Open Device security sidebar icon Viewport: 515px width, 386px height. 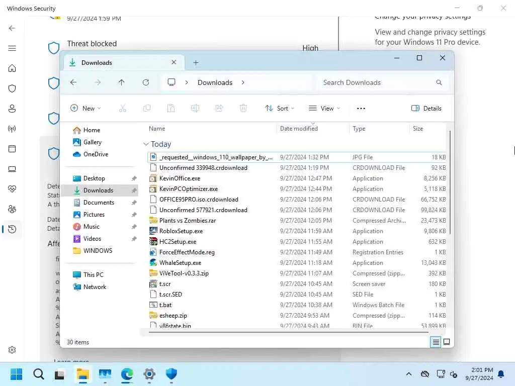pos(12,169)
